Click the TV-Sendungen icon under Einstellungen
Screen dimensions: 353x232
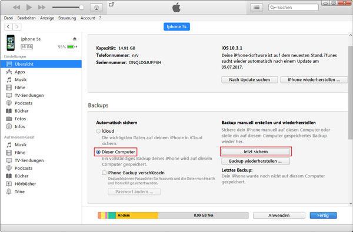(9, 95)
